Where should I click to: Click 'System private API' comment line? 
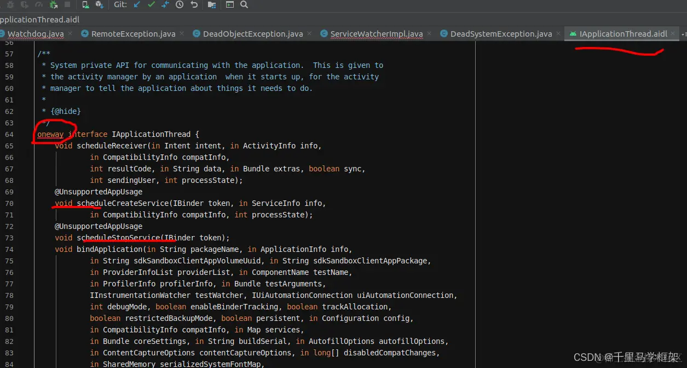point(217,65)
